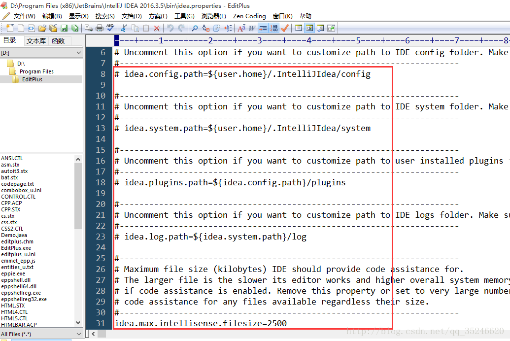Open the Zen Coding menu
510x341 pixels.
click(249, 16)
